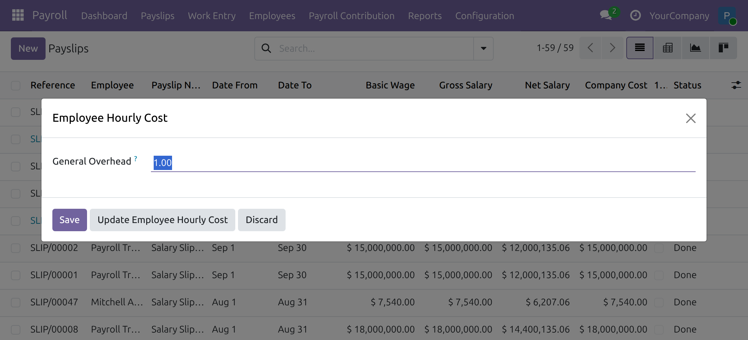The image size is (748, 340).
Task: Open the Payslips menu
Action: pyautogui.click(x=157, y=16)
